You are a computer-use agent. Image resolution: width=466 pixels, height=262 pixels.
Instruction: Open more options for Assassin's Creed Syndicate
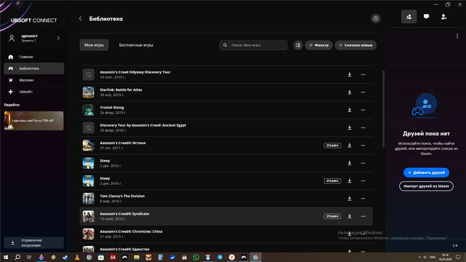coord(363,216)
